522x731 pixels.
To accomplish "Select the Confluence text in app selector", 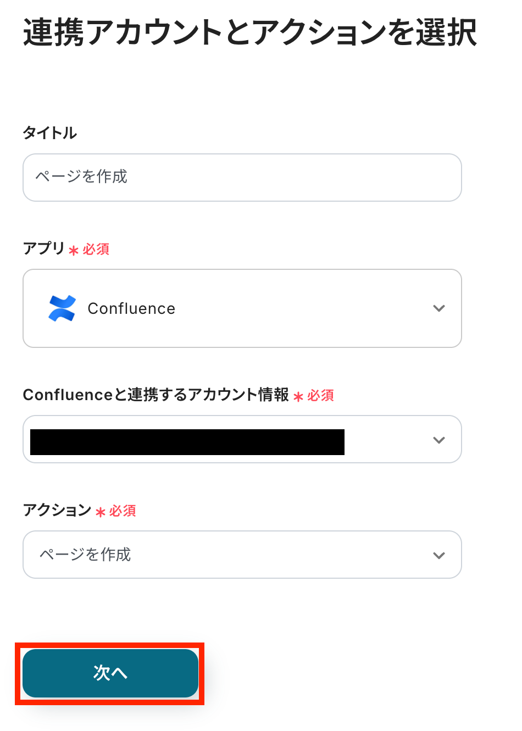I will pos(131,309).
